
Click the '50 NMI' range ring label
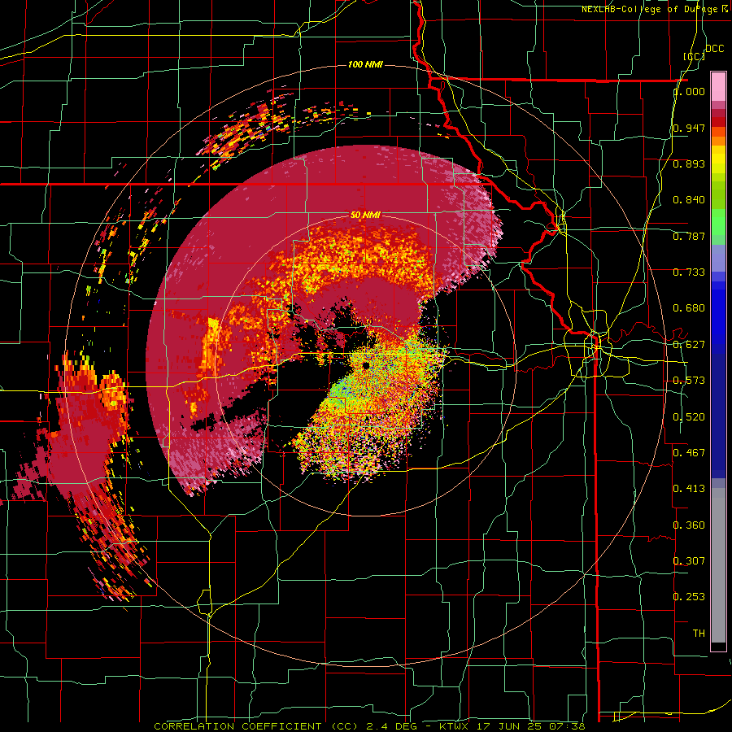365,216
